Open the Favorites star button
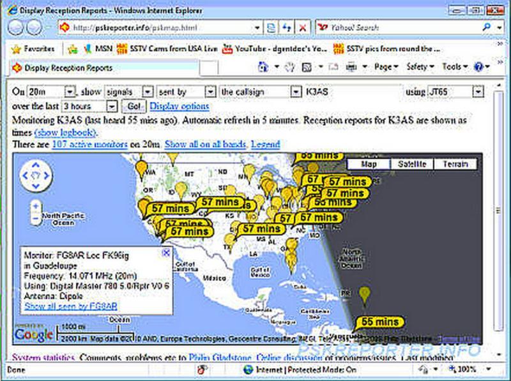The image size is (511, 381). 33,49
